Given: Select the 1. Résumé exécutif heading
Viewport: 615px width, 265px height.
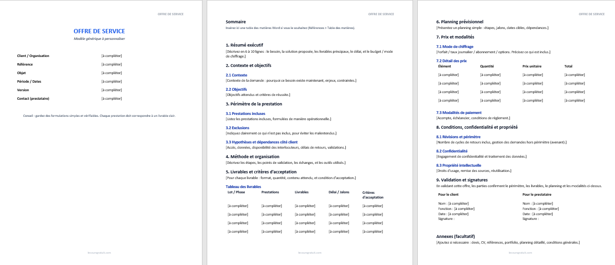Looking at the screenshot, I should [x=244, y=45].
